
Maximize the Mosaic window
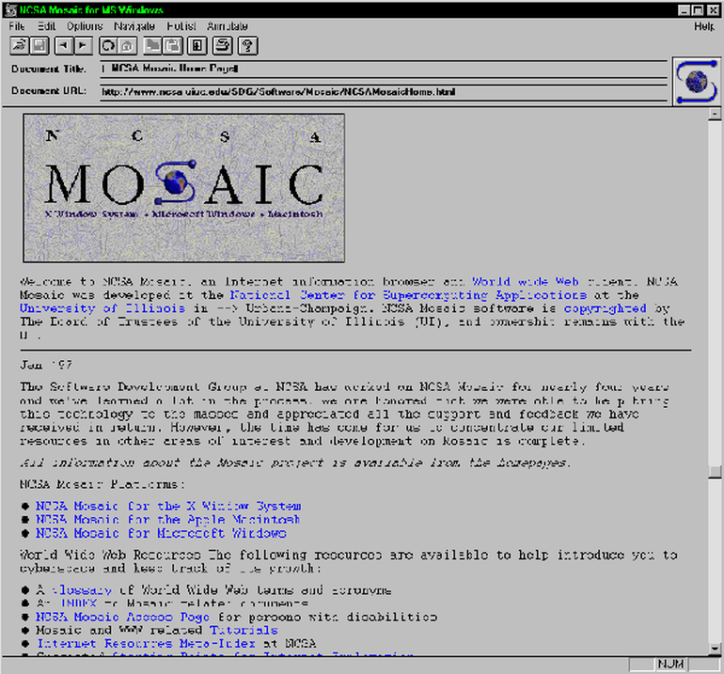pos(698,10)
